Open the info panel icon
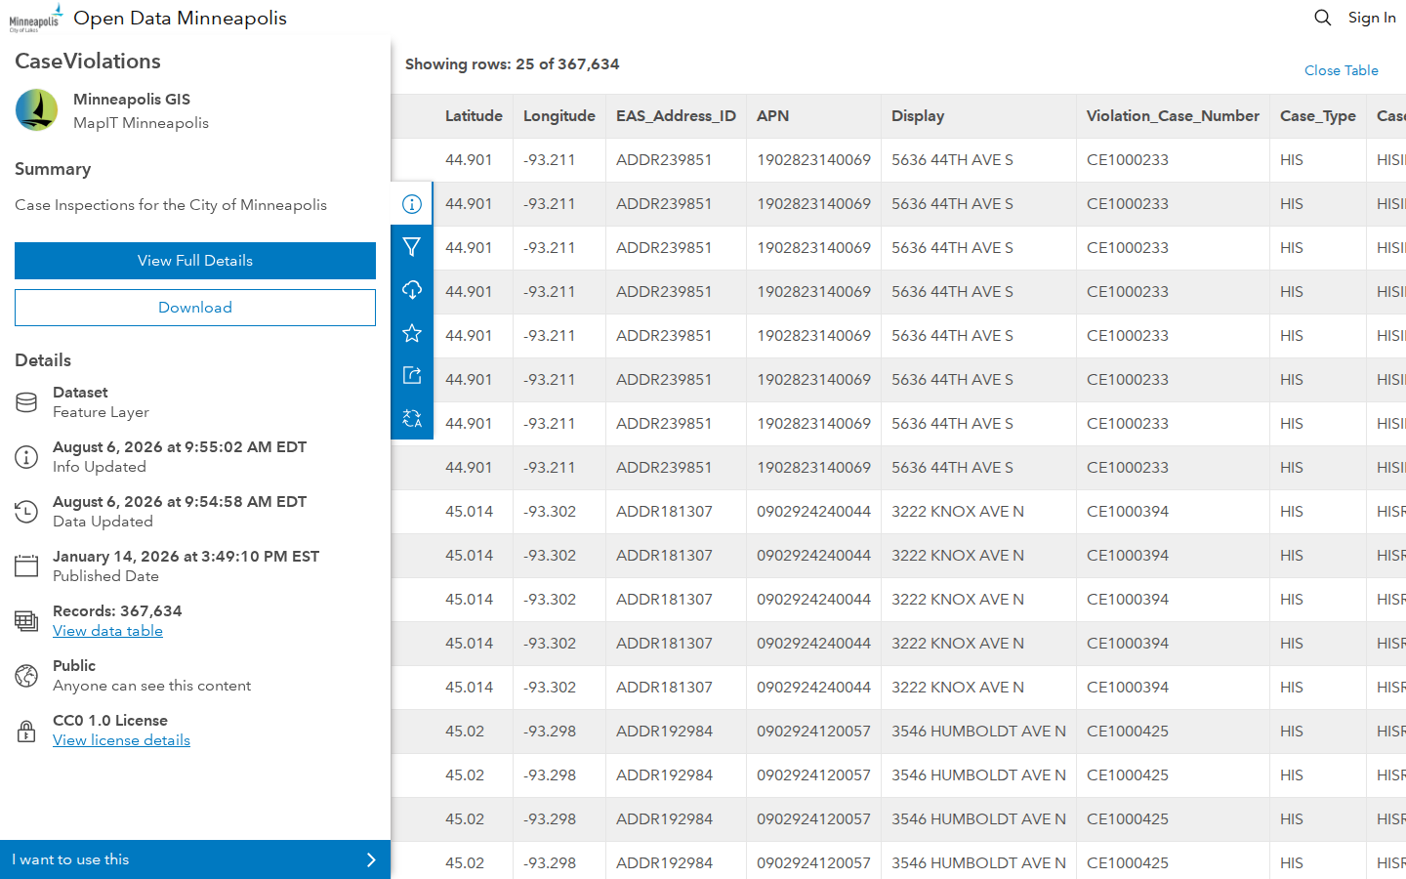1406x879 pixels. point(412,204)
